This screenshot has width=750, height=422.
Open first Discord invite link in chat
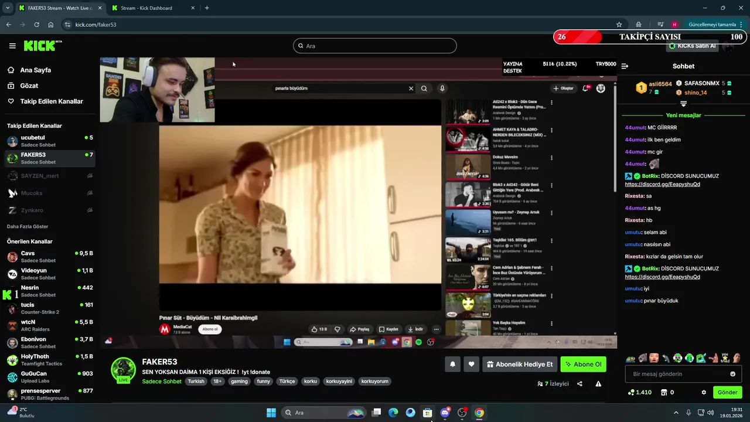pos(662,184)
